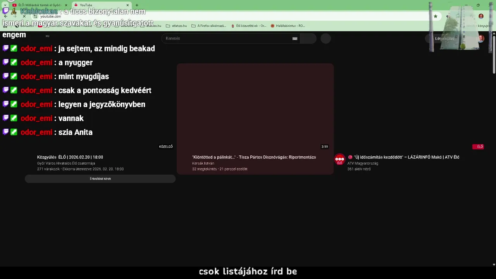Open the YouTube account avatar menu
496x279 pixels.
tap(481, 38)
